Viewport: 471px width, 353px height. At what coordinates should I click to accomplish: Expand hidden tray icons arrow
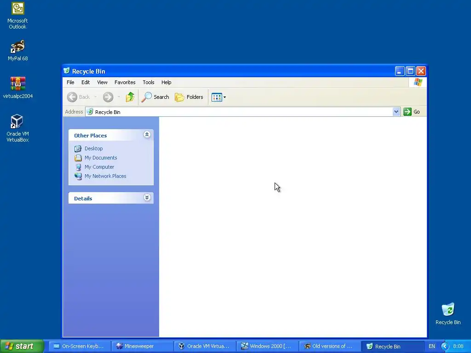[445, 347]
